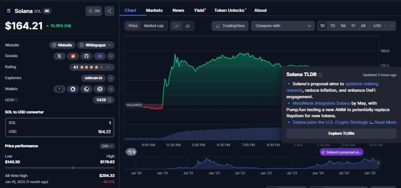
Task: Toggle LOG scale on the chart
Action: (377, 26)
